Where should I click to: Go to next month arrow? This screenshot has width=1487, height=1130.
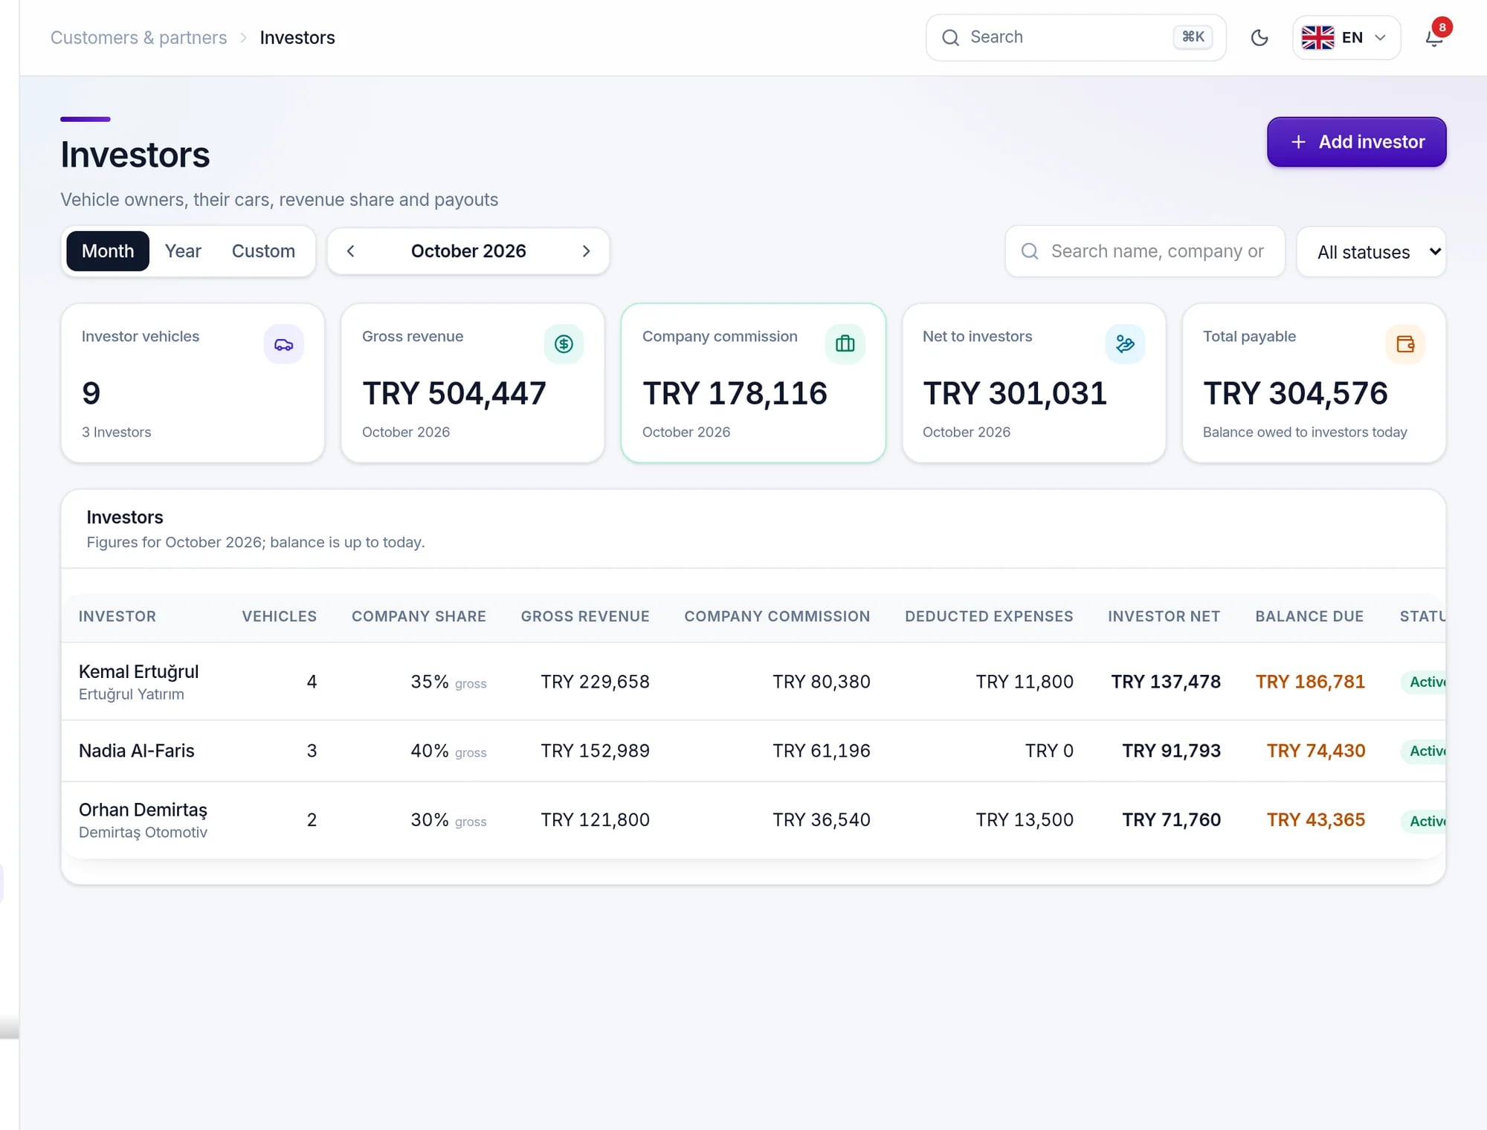point(586,251)
